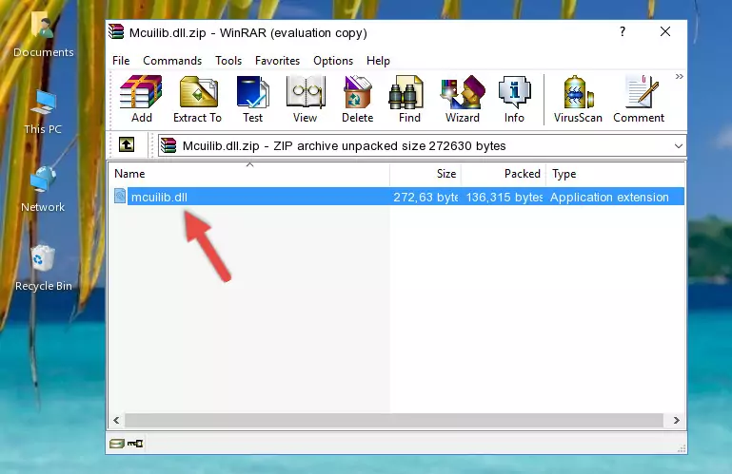Open the Help menu

pos(378,61)
